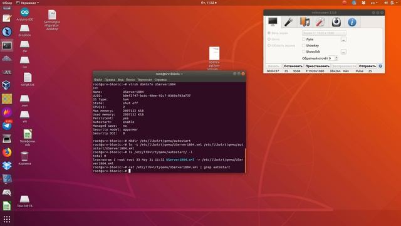The image size is (401, 226).
Task: Open the Telegram icon in the dock
Action: click(x=7, y=126)
